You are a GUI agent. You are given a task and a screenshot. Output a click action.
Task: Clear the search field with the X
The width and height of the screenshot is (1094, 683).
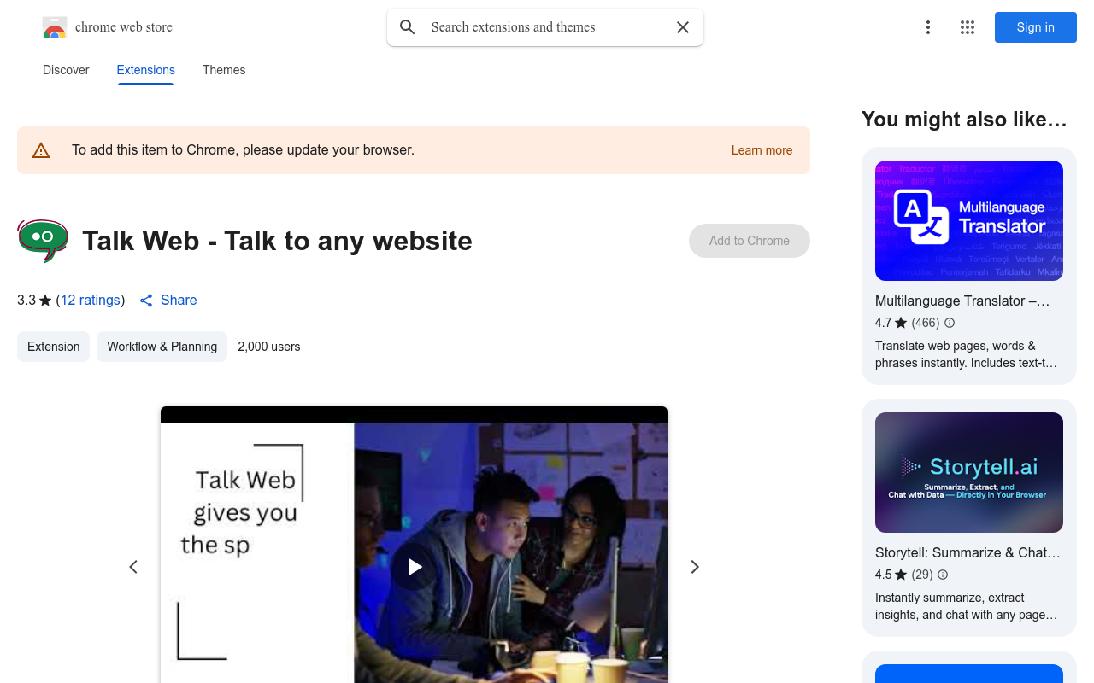[x=683, y=27]
